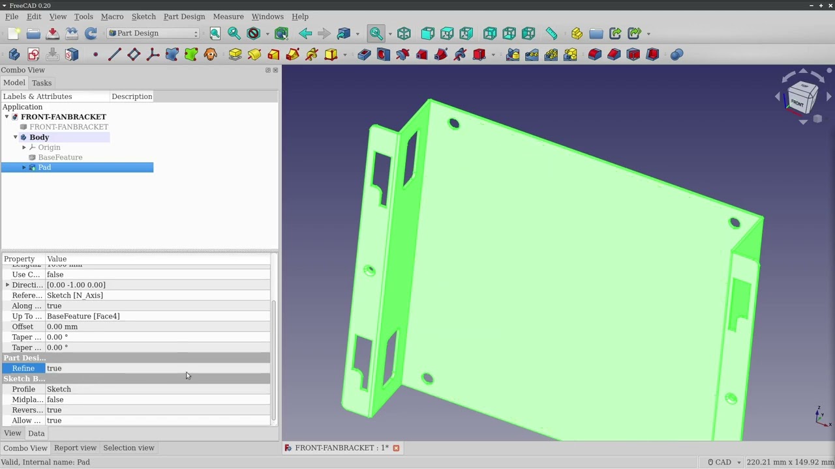Set view to Top
The image size is (835, 469).
pyautogui.click(x=447, y=33)
